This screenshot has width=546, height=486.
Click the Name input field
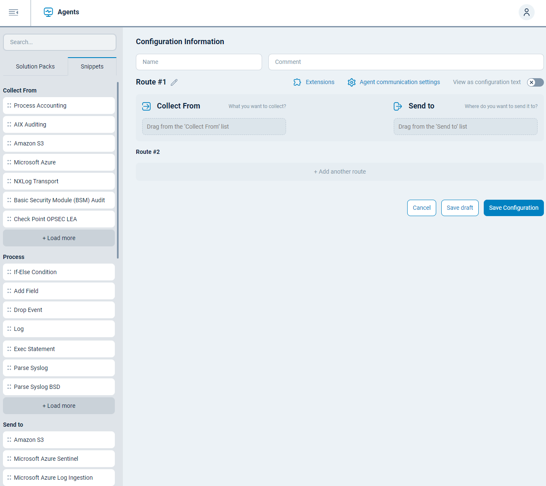(x=199, y=62)
